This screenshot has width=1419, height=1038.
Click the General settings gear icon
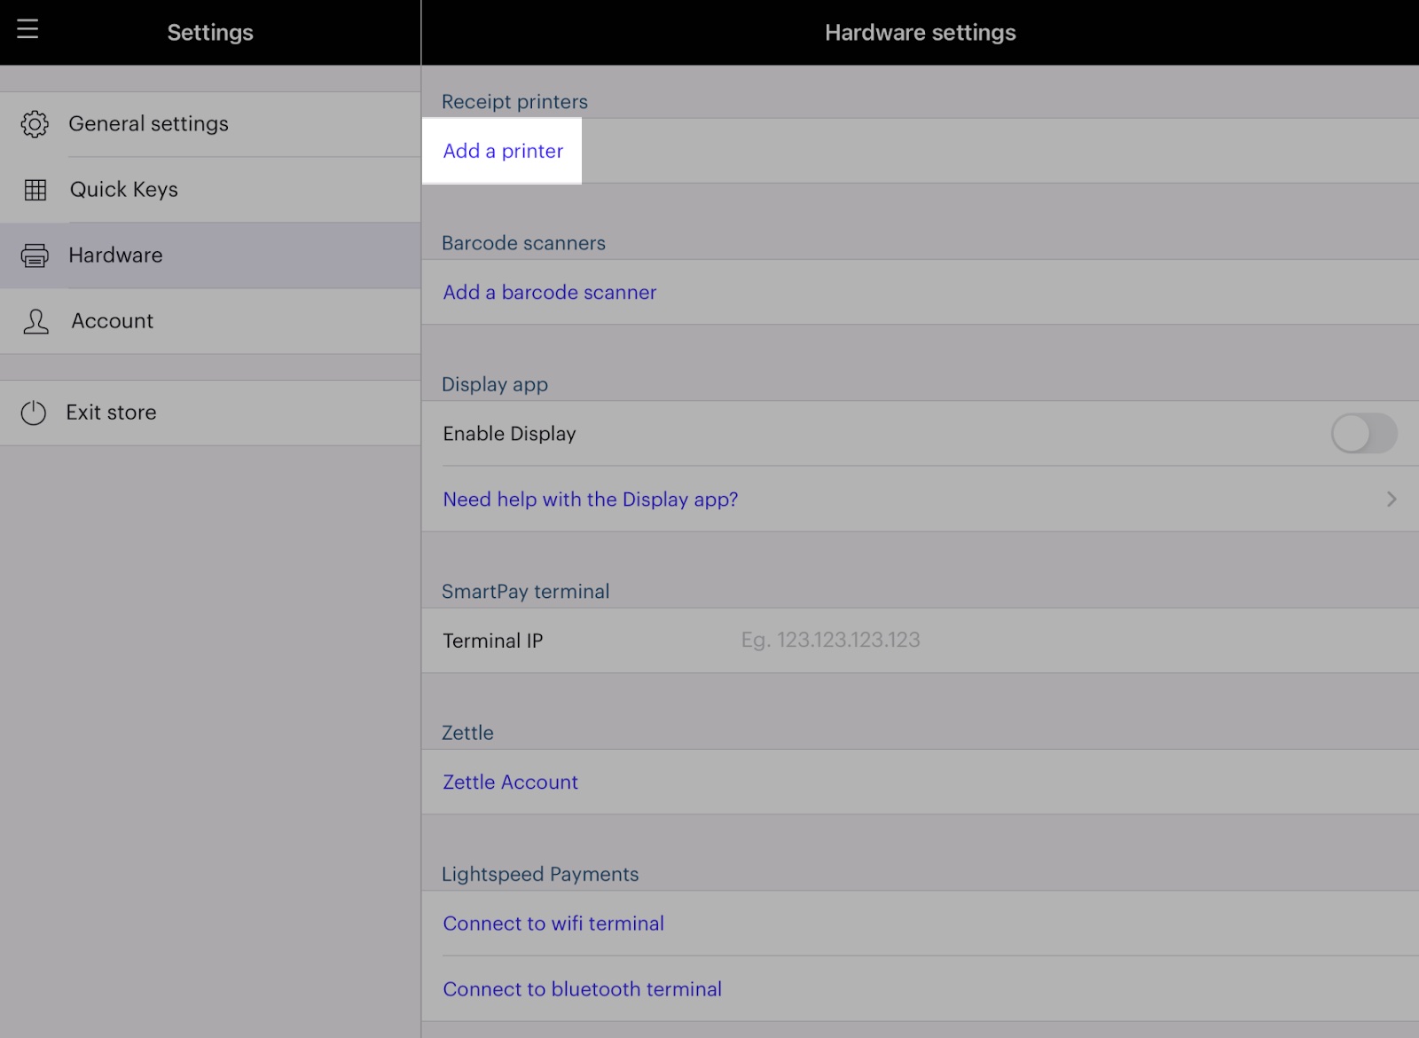click(x=35, y=124)
